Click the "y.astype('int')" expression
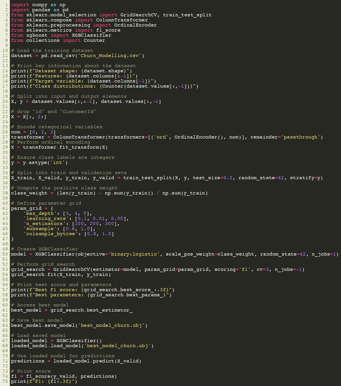The width and height of the screenshot is (341, 386). [x=46, y=162]
